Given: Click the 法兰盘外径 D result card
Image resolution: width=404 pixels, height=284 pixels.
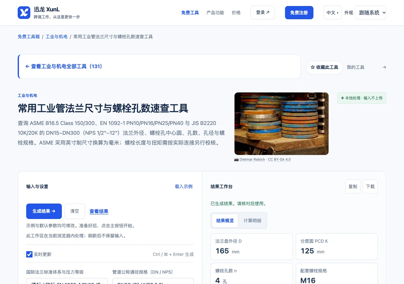Looking at the screenshot, I should point(252,246).
